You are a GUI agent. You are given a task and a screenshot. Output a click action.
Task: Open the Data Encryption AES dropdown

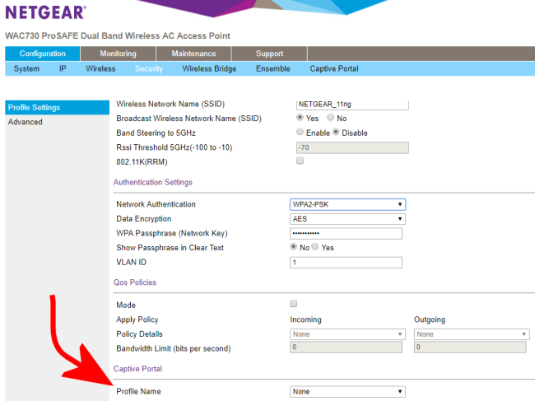347,219
